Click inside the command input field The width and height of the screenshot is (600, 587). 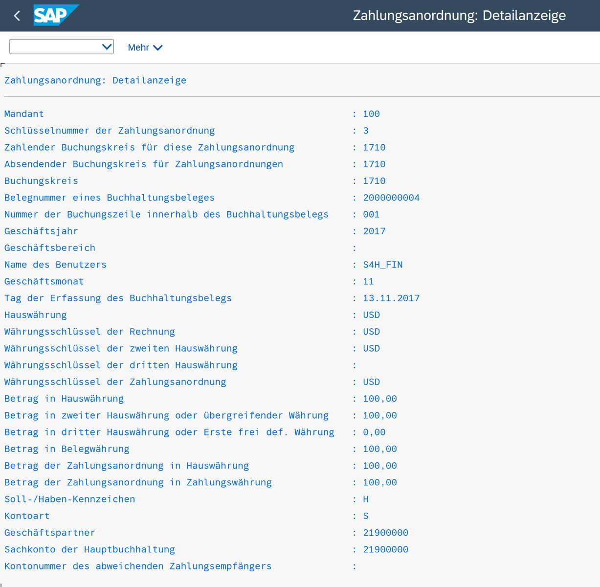pos(55,47)
